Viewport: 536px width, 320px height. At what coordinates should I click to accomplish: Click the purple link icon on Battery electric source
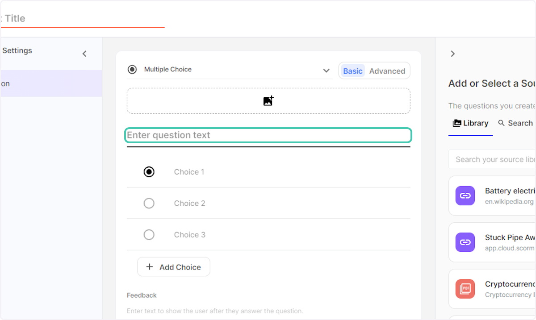465,195
